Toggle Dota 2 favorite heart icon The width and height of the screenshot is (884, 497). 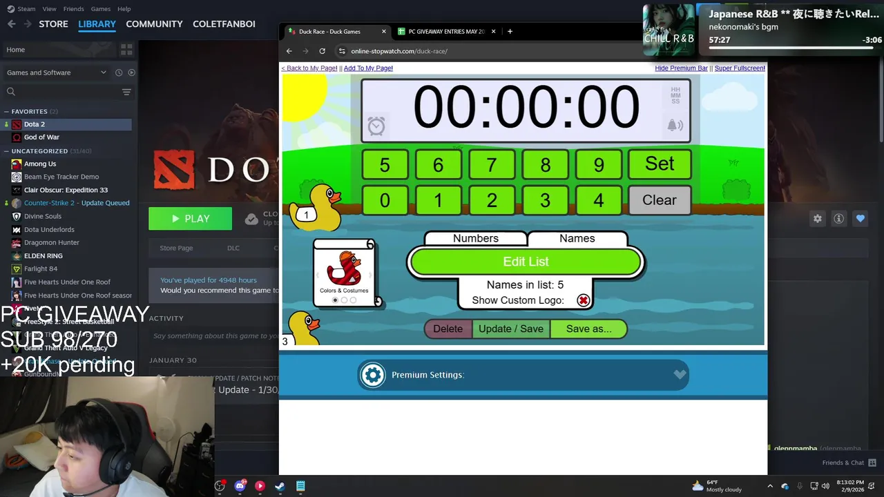click(860, 218)
